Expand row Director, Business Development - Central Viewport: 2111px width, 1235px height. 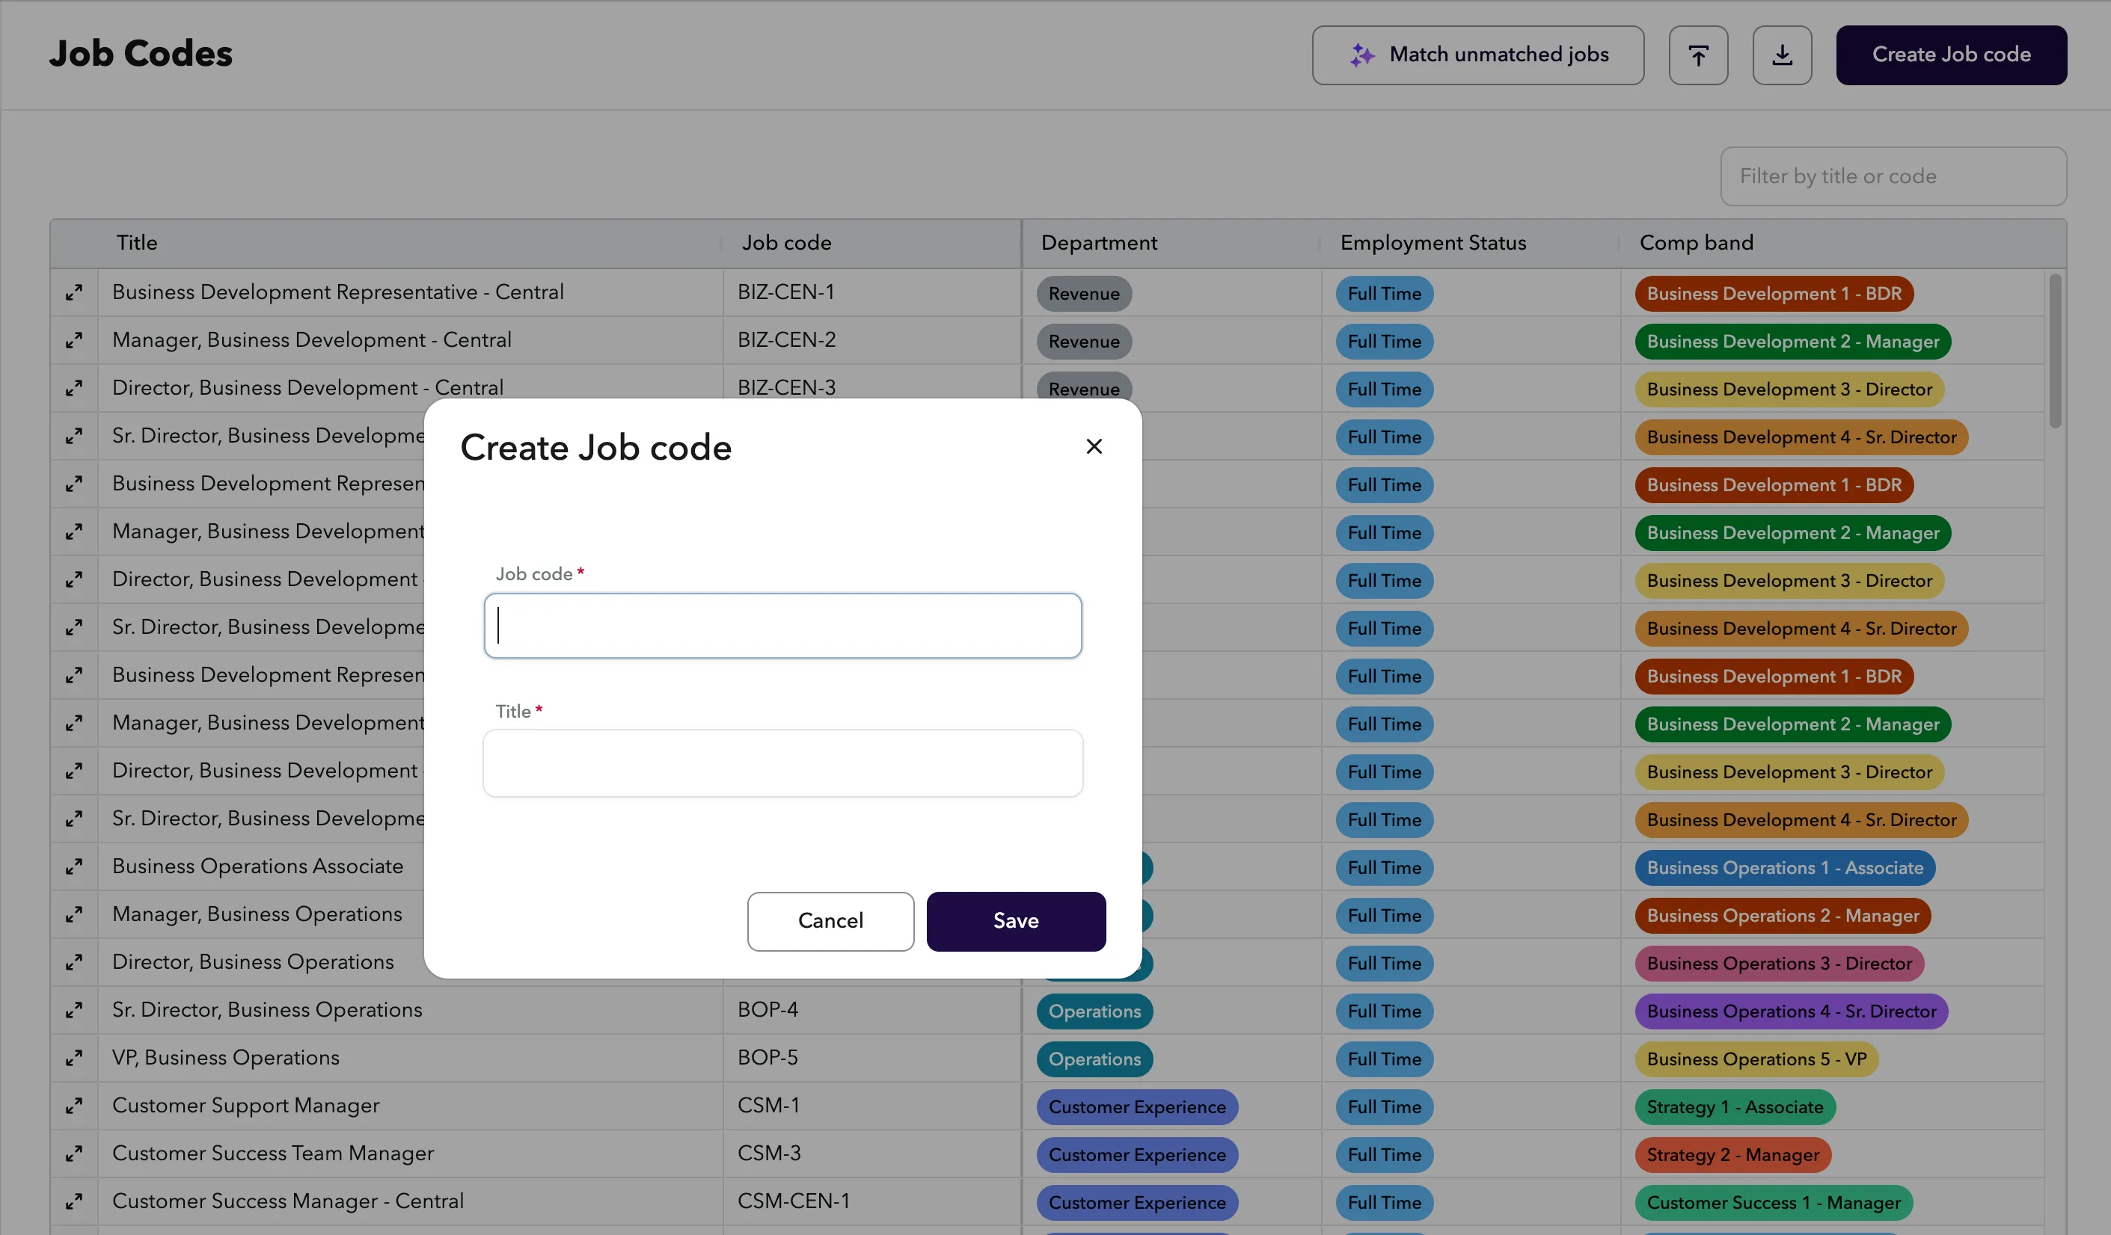[74, 388]
